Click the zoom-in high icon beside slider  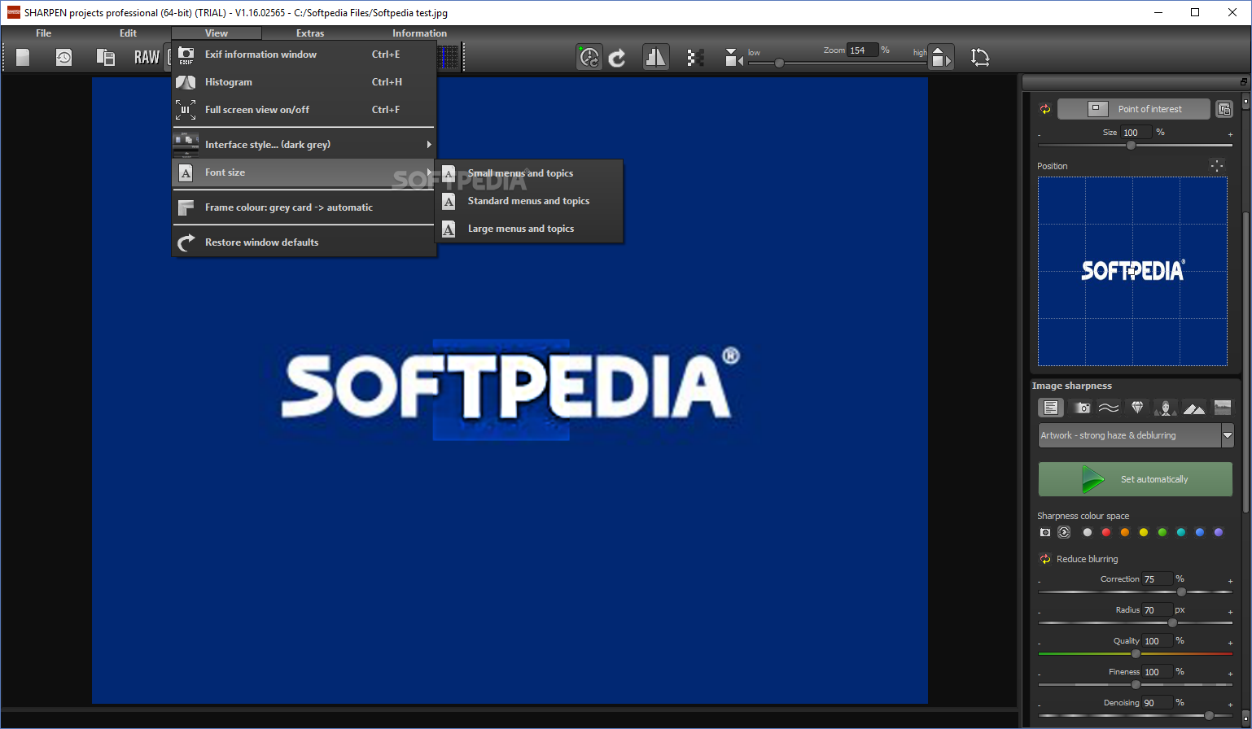(940, 57)
